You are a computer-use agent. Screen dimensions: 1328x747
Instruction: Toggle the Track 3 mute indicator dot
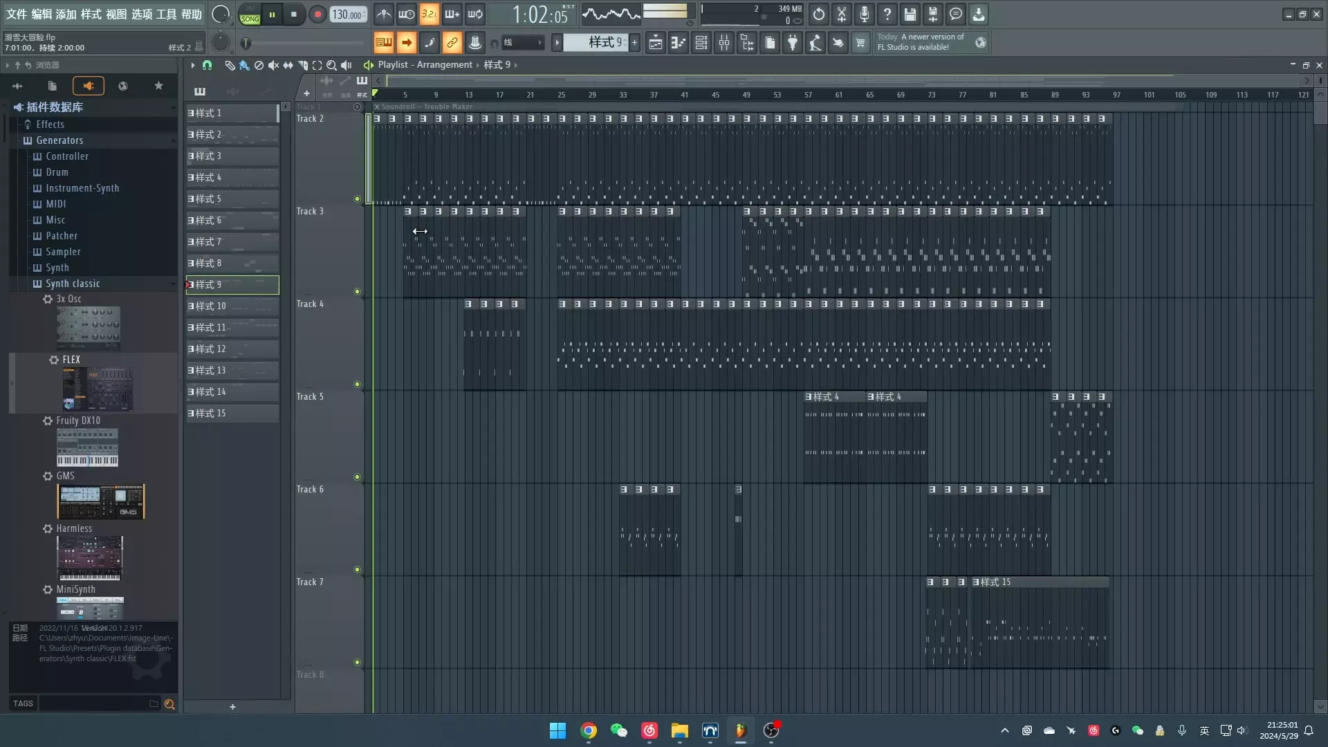357,291
